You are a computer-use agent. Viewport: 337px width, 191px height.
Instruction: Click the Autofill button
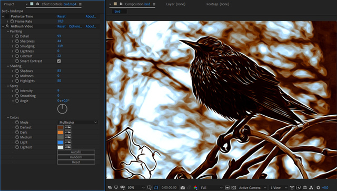[x=76, y=152]
